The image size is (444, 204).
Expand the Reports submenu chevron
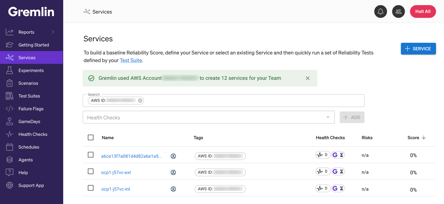coord(53,32)
